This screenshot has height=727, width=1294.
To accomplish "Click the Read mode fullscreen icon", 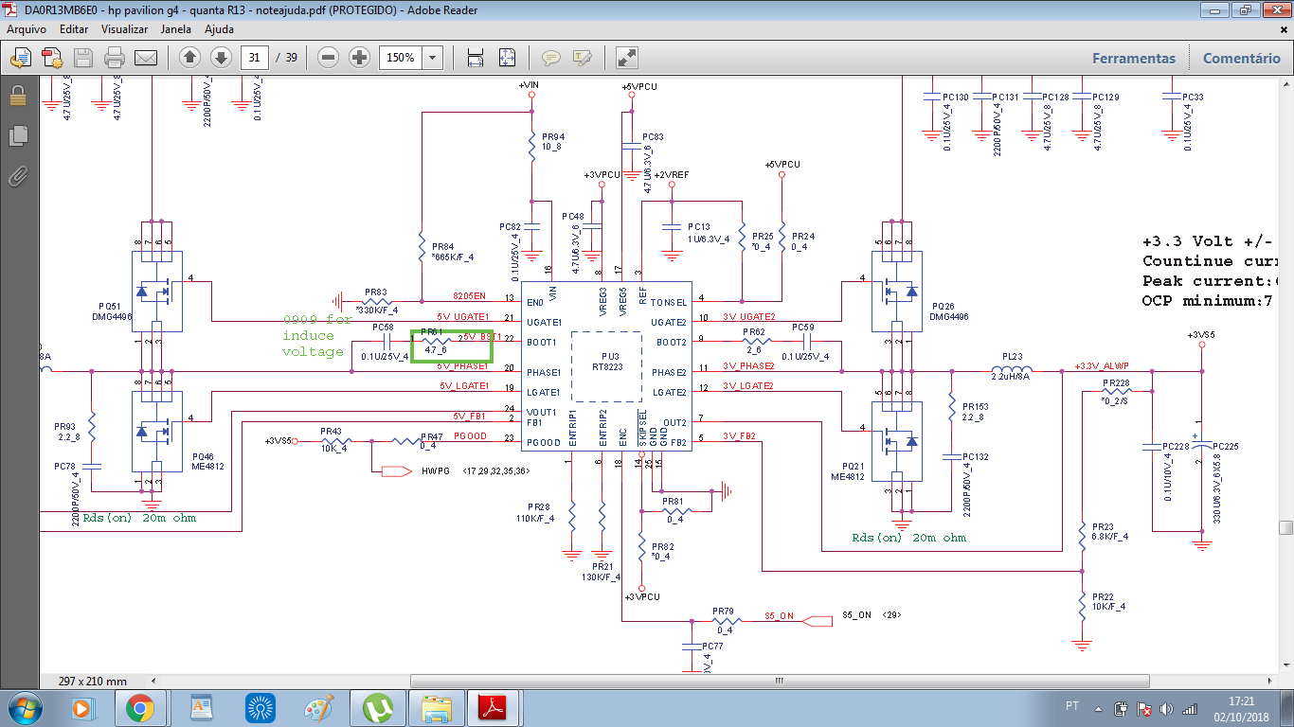I will click(x=626, y=58).
